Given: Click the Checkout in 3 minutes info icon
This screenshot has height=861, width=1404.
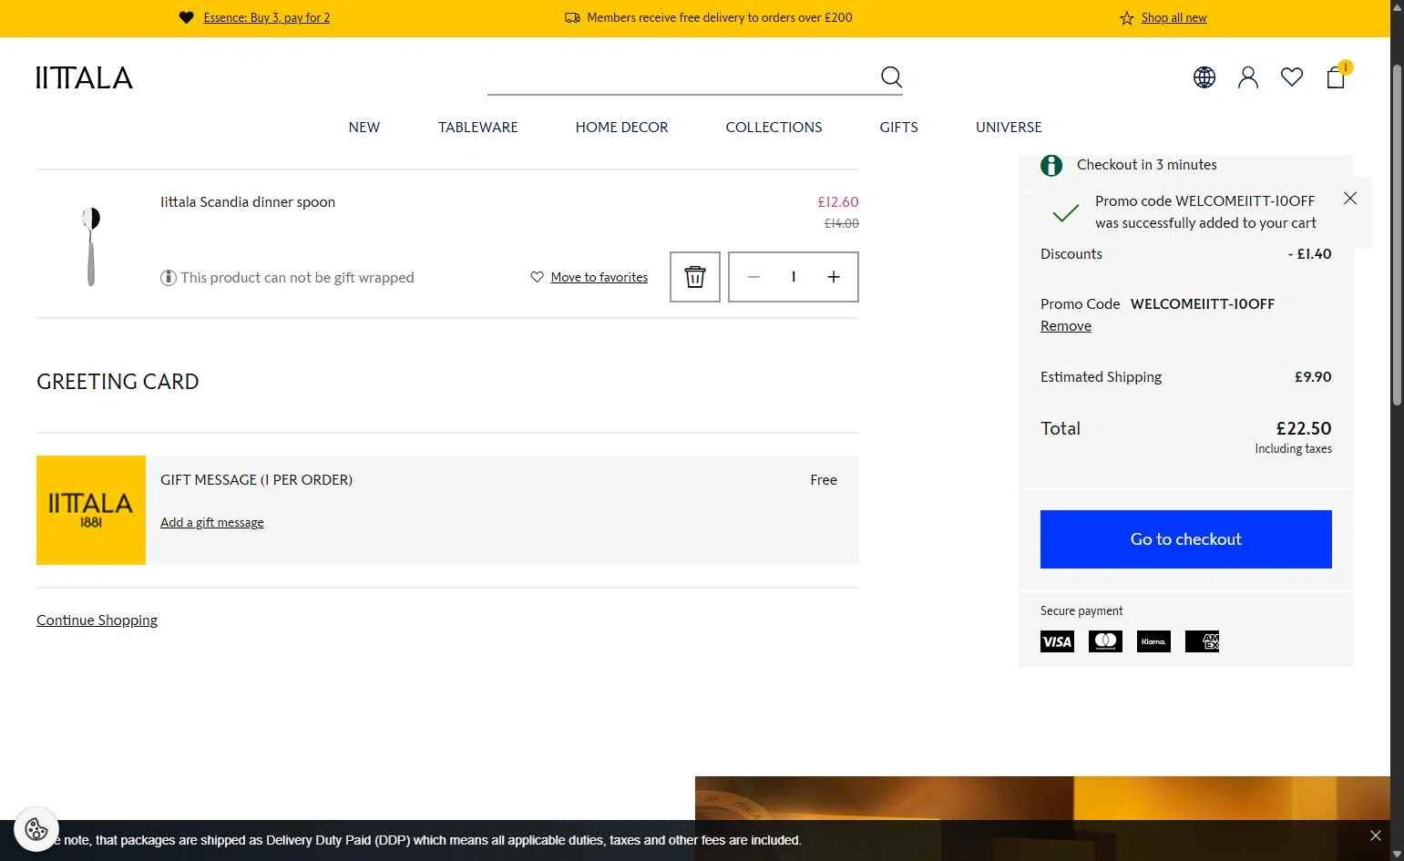Looking at the screenshot, I should tap(1051, 165).
